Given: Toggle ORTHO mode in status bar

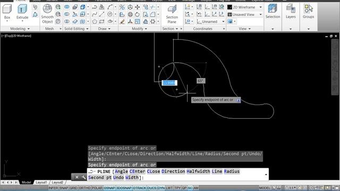Looking at the screenshot, I should [84, 188].
